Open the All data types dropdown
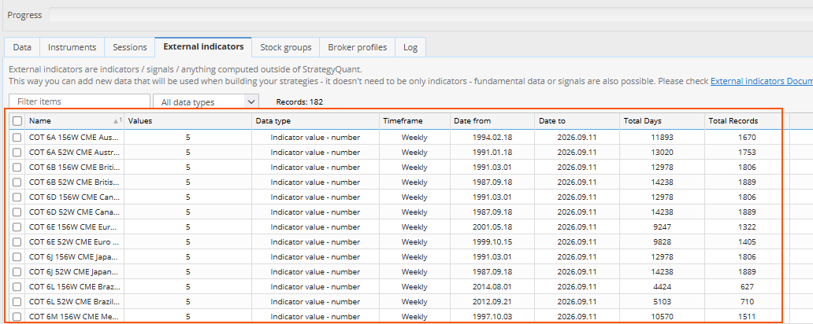Screen dimensions: 813x324 coord(206,102)
